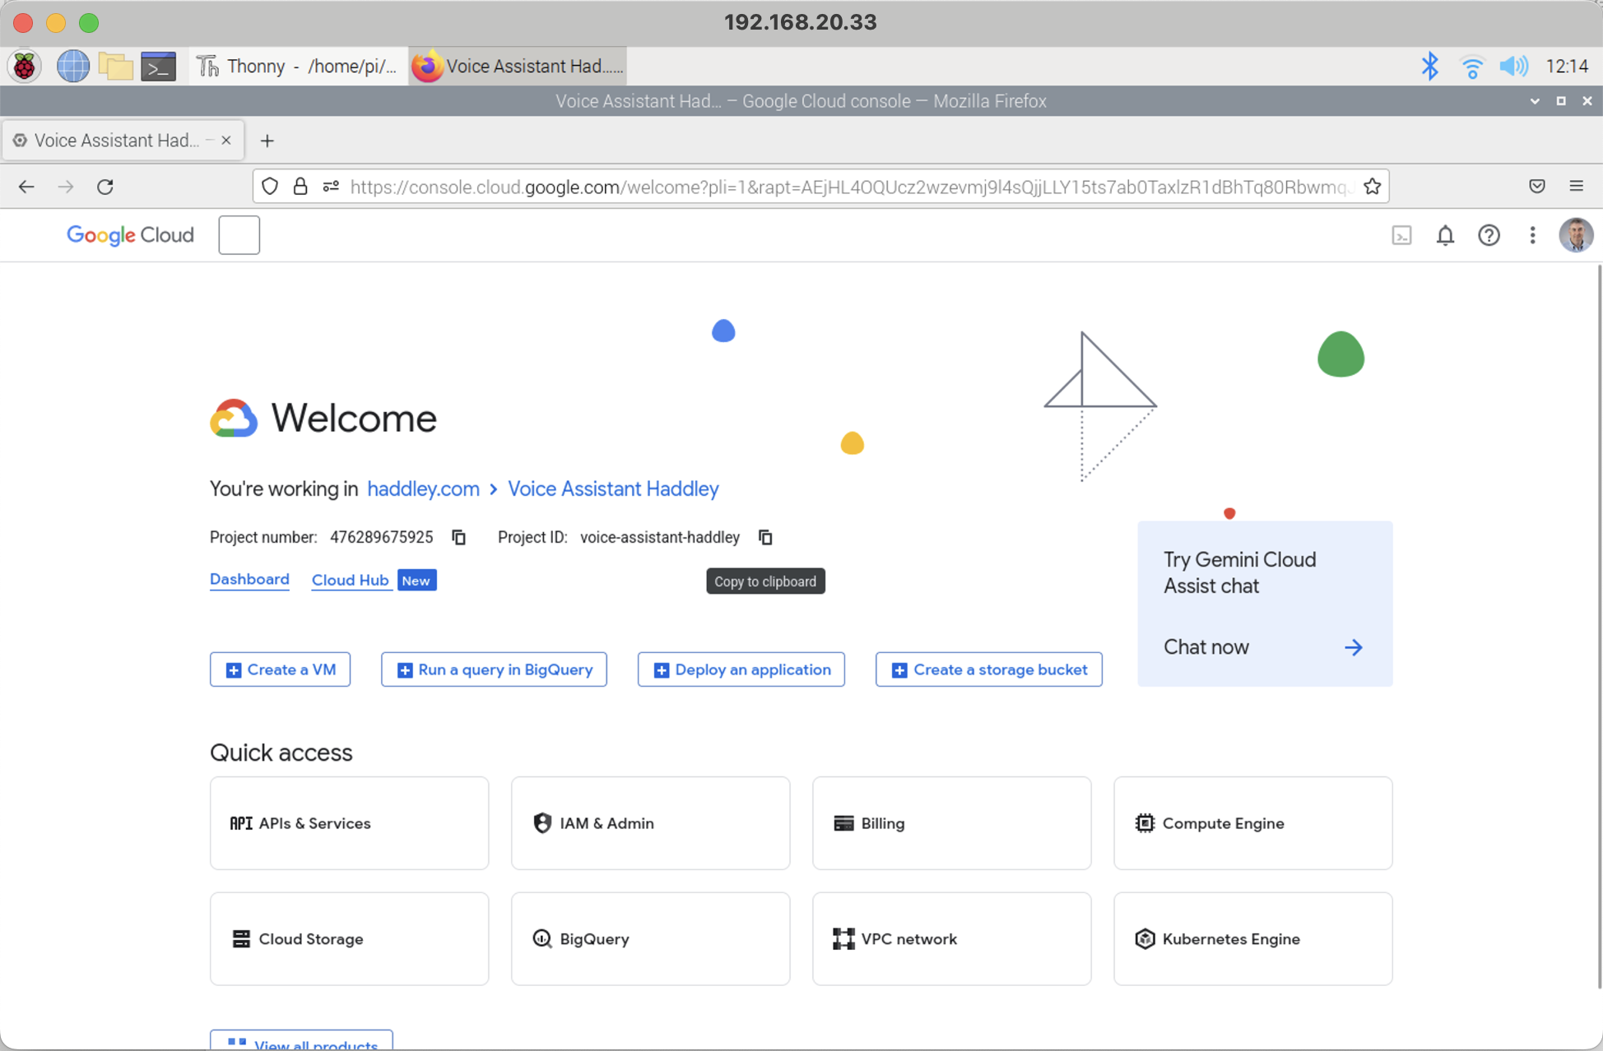Open the APIs & Services card
Viewport: 1603px width, 1051px height.
(x=349, y=823)
